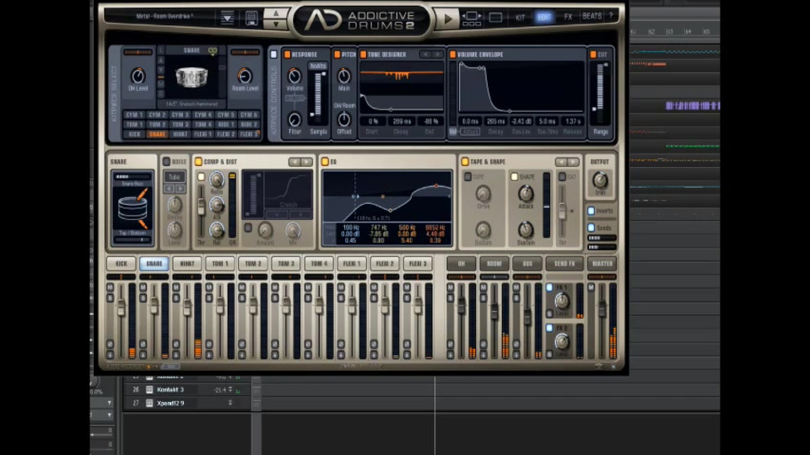Click the Pitch Main knob
The height and width of the screenshot is (455, 810).
tap(344, 76)
